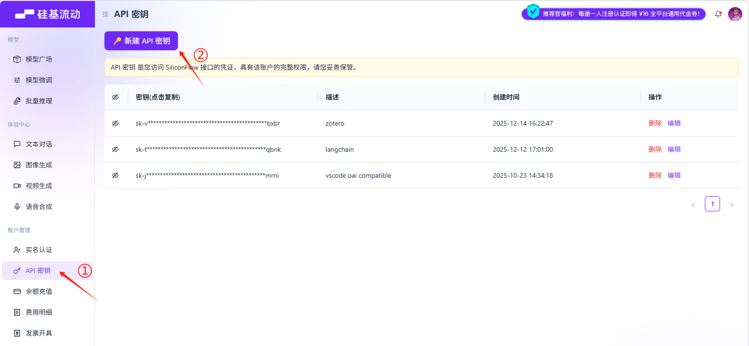Toggle visibility of all keys in header
This screenshot has width=749, height=346.
[115, 97]
